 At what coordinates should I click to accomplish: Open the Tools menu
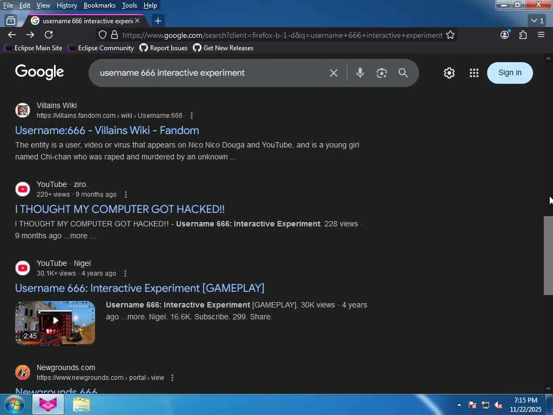(130, 5)
